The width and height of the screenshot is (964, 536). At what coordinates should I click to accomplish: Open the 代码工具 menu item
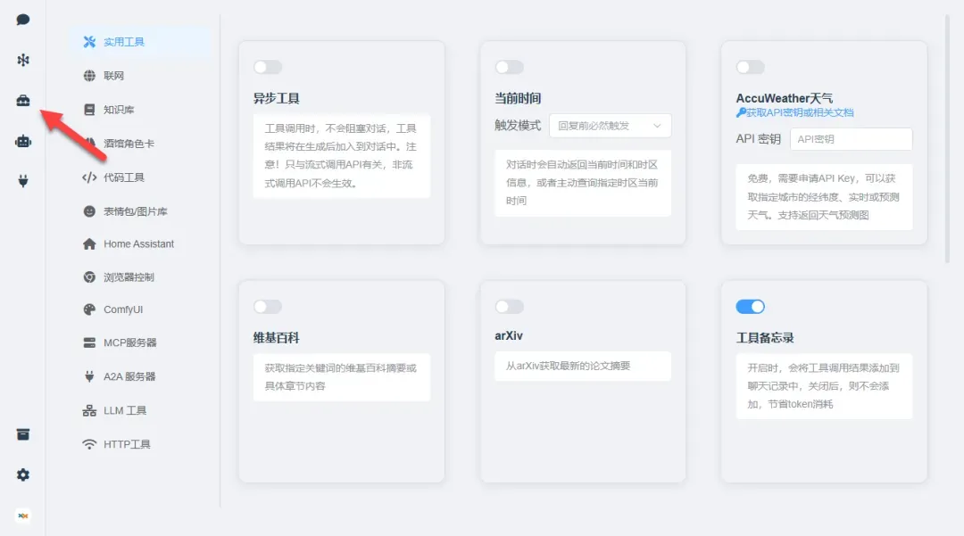coord(140,177)
